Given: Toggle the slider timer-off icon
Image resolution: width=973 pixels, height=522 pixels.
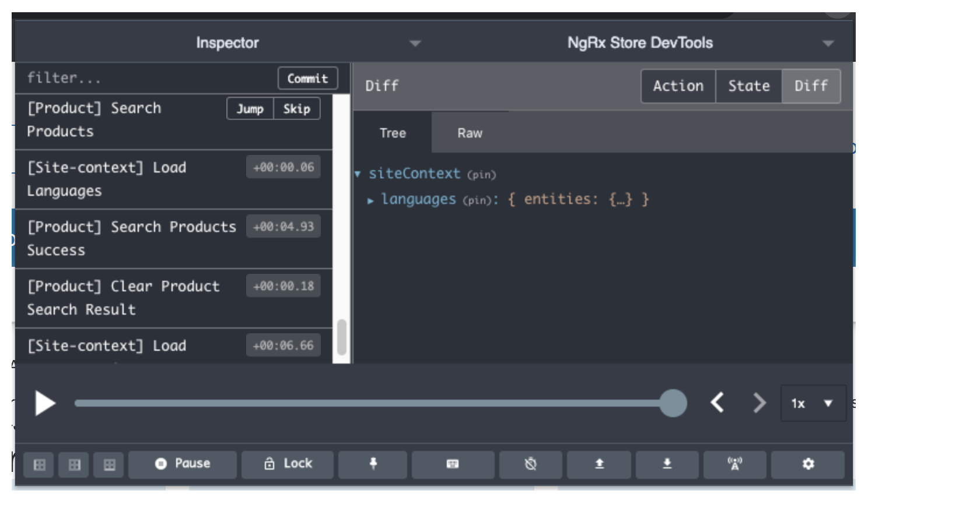Looking at the screenshot, I should (x=530, y=464).
